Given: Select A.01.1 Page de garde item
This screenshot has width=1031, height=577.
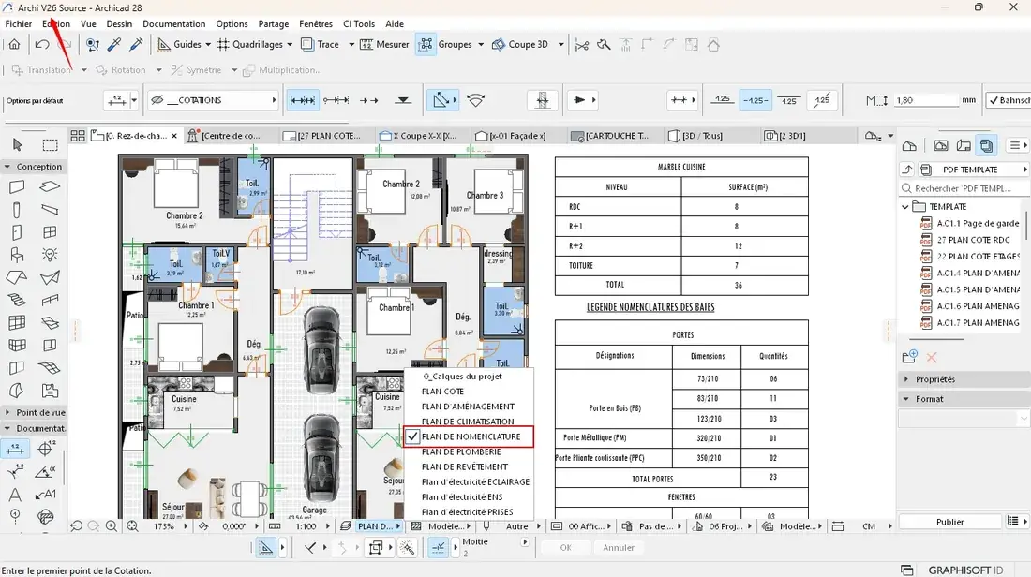Looking at the screenshot, I should [x=970, y=224].
